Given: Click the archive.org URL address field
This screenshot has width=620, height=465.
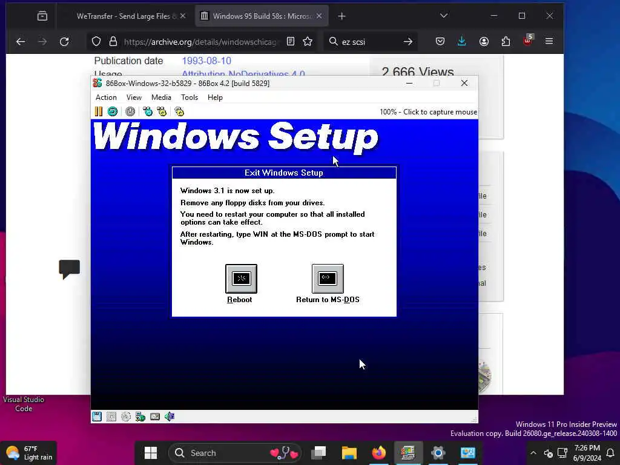Looking at the screenshot, I should [x=201, y=42].
